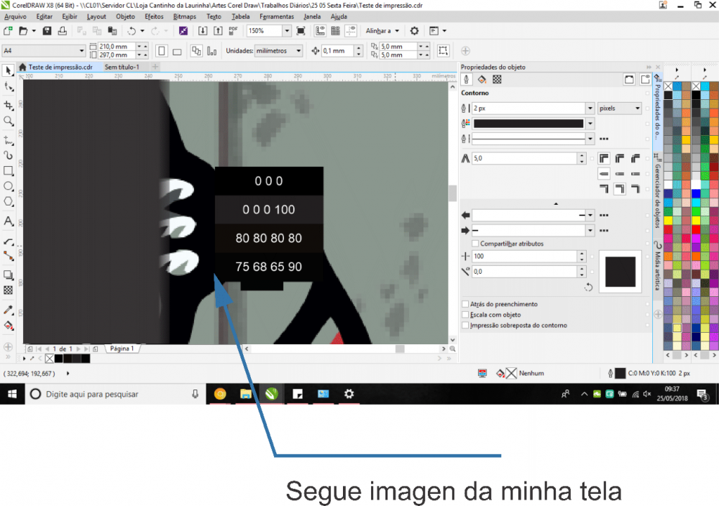Click the Save disk icon in toolbar
Screen dimensions: 719x506
point(47,31)
